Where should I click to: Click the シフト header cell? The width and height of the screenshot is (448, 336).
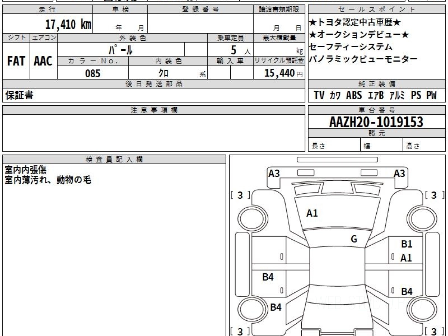pos(16,38)
